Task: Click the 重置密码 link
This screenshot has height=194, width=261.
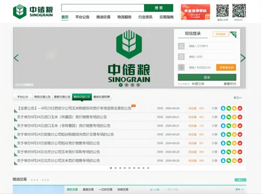Action: click(230, 84)
